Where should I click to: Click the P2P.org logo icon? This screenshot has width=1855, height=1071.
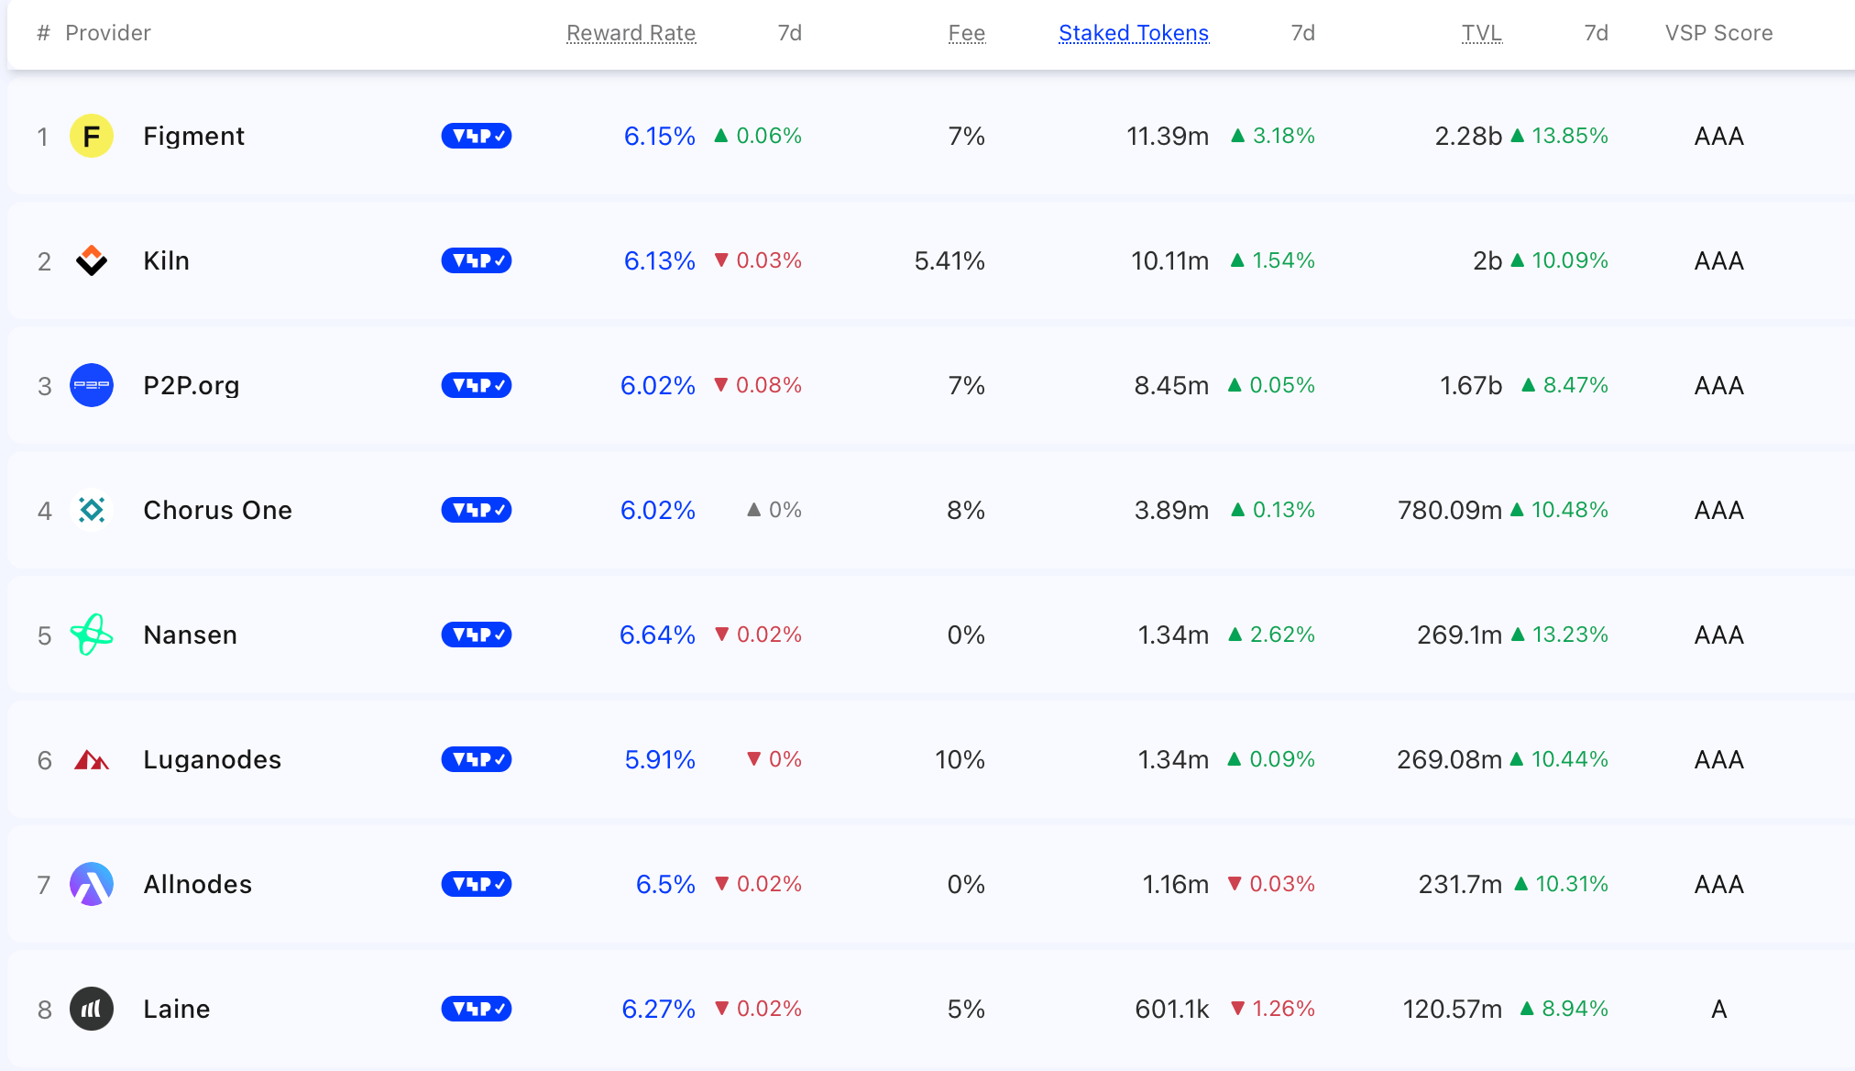(91, 385)
